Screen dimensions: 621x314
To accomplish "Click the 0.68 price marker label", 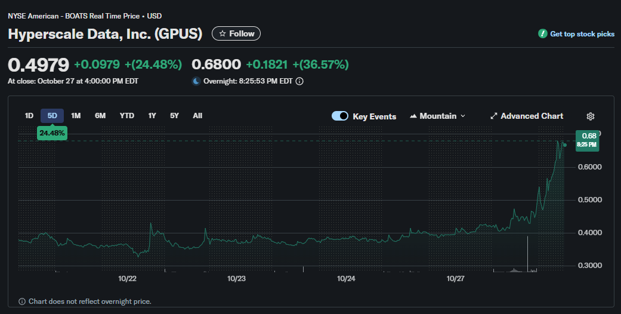I will coord(587,140).
